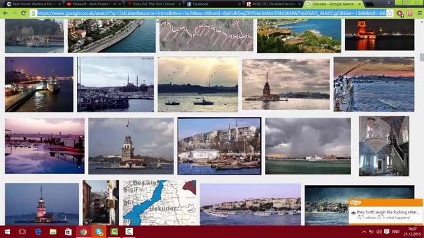Screen dimensions: 424x238
Task: Click the address bar URL field
Action: pos(211,13)
